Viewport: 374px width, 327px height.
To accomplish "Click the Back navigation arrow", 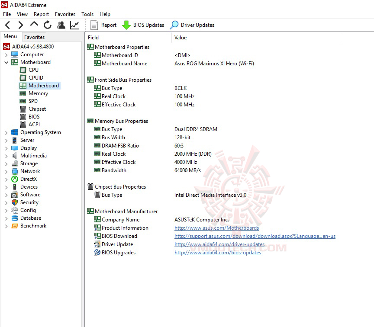I will 8,25.
